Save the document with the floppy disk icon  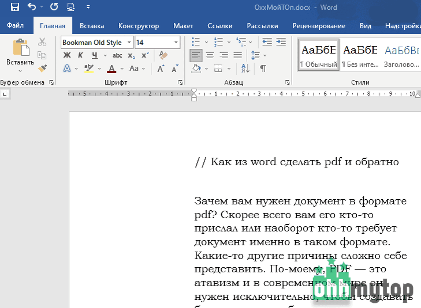point(15,7)
